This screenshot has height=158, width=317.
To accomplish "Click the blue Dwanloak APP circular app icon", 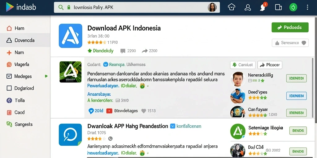I will (70, 135).
